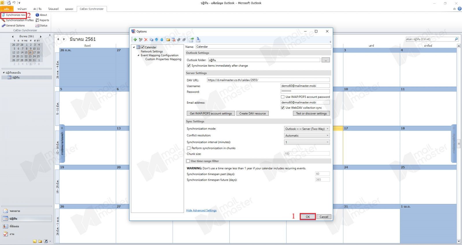462x245 pixels.
Task: Uncheck Synchronize items immediately after change
Action: pos(189,66)
